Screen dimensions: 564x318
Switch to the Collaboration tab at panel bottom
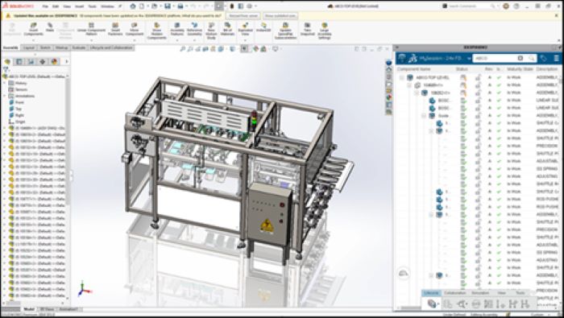pos(454,293)
